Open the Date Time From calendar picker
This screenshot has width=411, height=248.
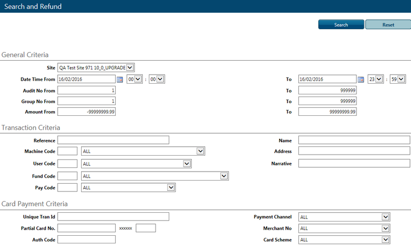(120, 79)
